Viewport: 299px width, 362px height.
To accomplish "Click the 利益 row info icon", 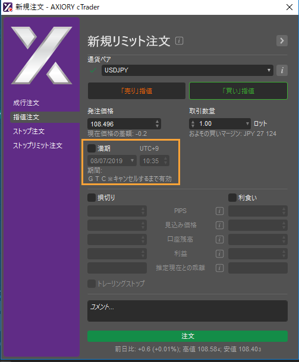I will coord(219,254).
